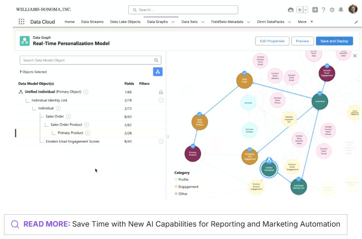The height and width of the screenshot is (239, 362).
Task: Click the Engagement category legend swatch
Action: (176, 187)
